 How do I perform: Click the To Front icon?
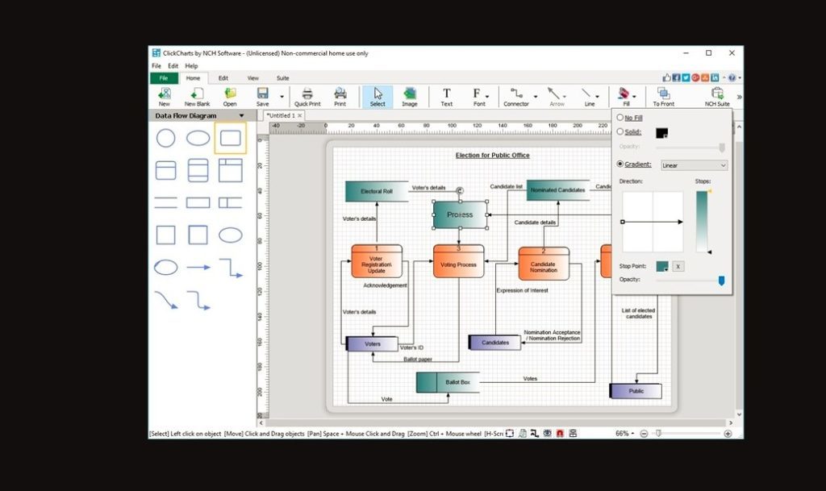click(x=663, y=97)
